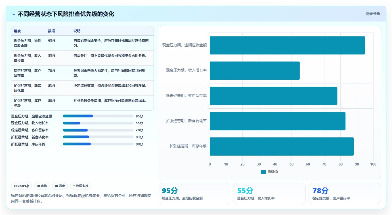Screen dimensions: 392x215
Task: Click description 扩张阶段备货增加
Action: pyautogui.click(x=110, y=101)
